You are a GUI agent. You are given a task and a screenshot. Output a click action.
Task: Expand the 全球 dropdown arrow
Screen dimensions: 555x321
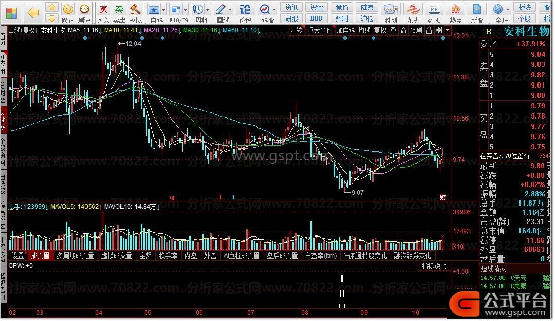pos(508,10)
